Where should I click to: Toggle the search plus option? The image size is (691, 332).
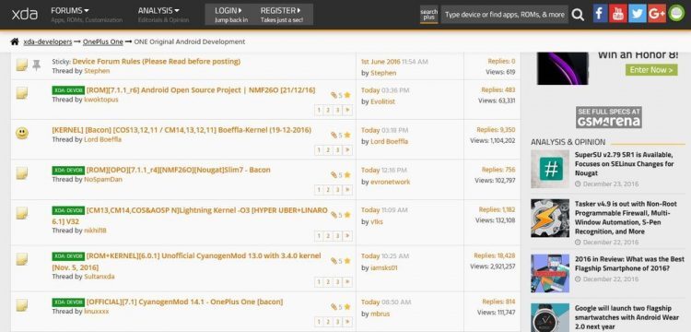coord(428,15)
